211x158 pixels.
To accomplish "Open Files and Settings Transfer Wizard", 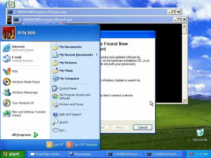I will tap(25, 113).
